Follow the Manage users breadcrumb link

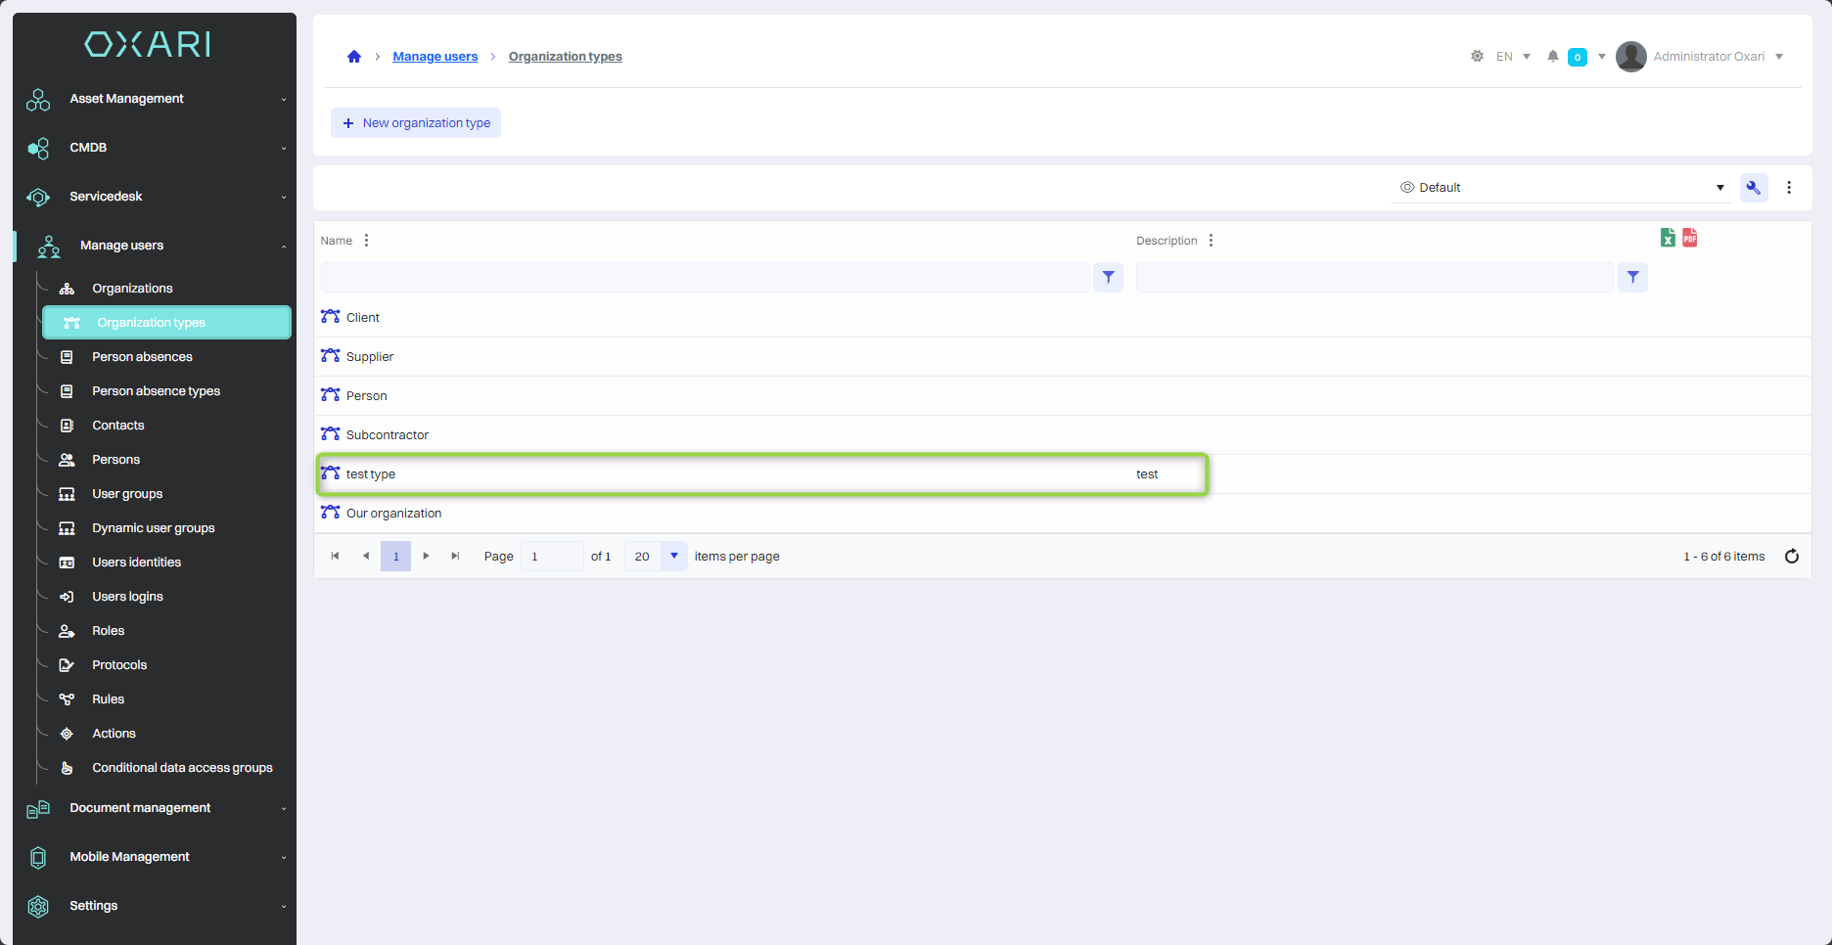[x=435, y=57]
